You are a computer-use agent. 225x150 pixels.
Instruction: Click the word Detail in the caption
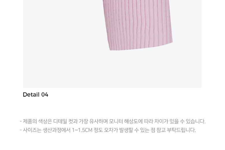[31, 94]
